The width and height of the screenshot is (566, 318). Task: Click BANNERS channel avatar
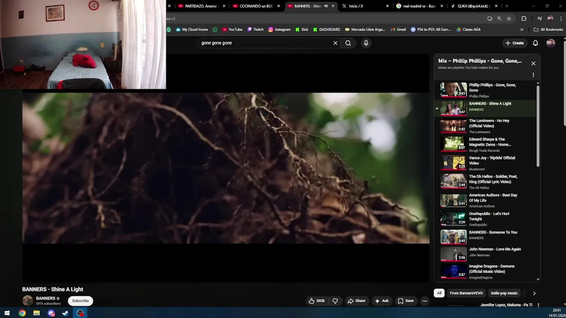pyautogui.click(x=27, y=301)
